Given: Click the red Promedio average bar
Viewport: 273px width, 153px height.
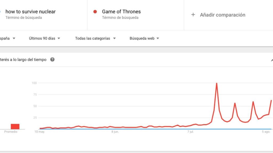Looking at the screenshot, I should (15, 126).
